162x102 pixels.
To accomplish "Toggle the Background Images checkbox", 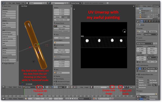I will (56, 81).
